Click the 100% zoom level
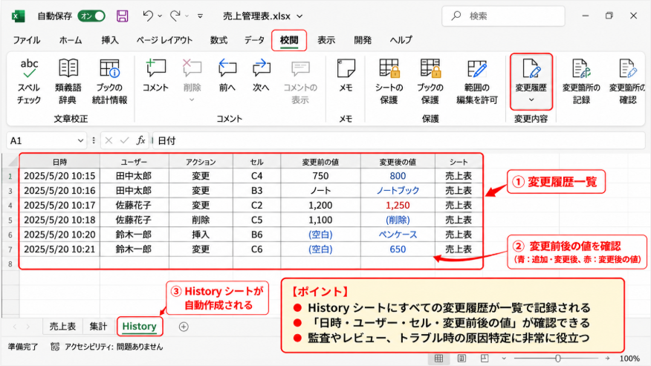The width and height of the screenshot is (651, 366). point(629,359)
